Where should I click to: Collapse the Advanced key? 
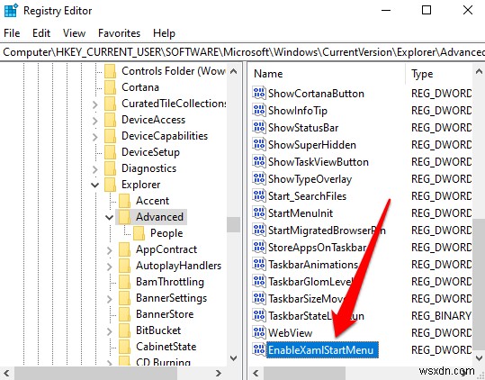click(x=109, y=218)
